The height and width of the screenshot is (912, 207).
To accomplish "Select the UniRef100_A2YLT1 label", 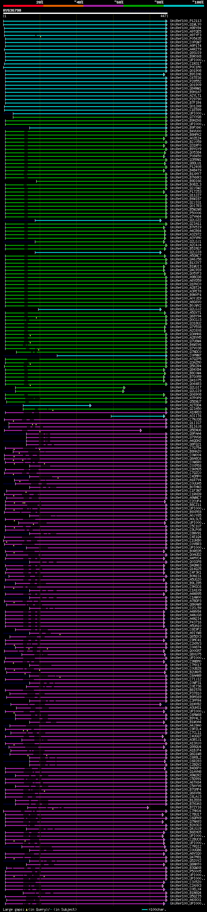I will [x=186, y=95].
